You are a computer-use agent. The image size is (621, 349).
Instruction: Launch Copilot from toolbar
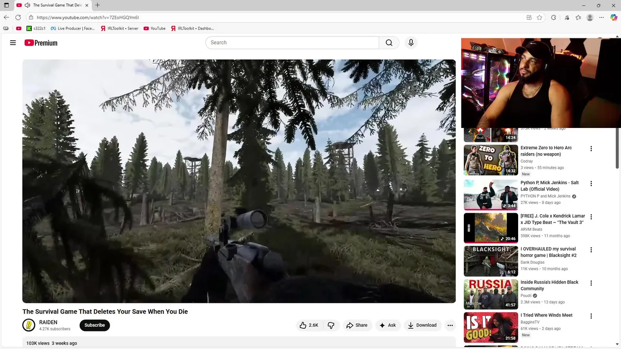tap(614, 17)
